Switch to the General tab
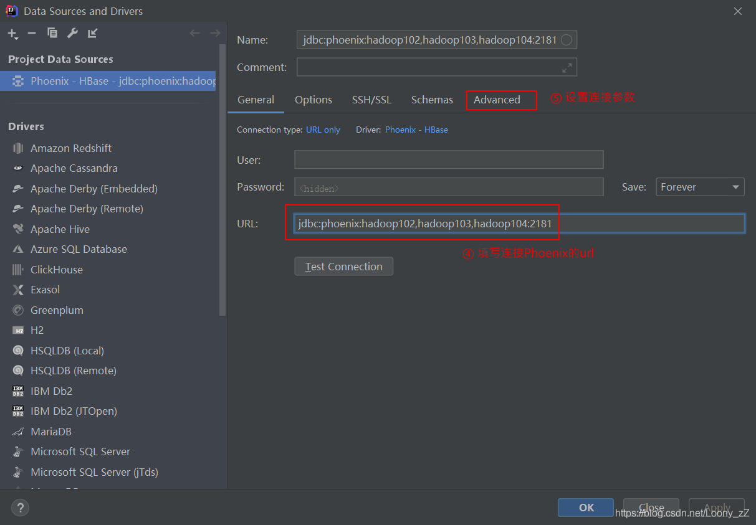 [256, 100]
